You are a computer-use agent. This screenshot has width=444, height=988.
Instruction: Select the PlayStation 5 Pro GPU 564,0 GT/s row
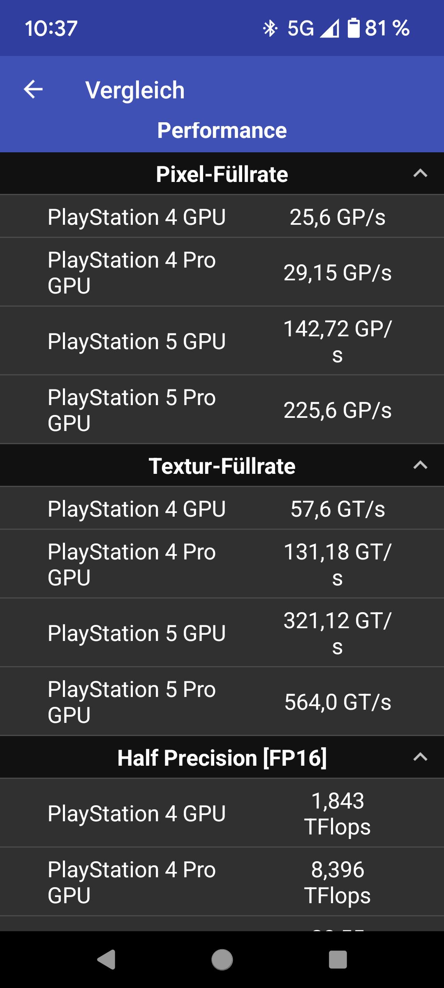(x=222, y=702)
